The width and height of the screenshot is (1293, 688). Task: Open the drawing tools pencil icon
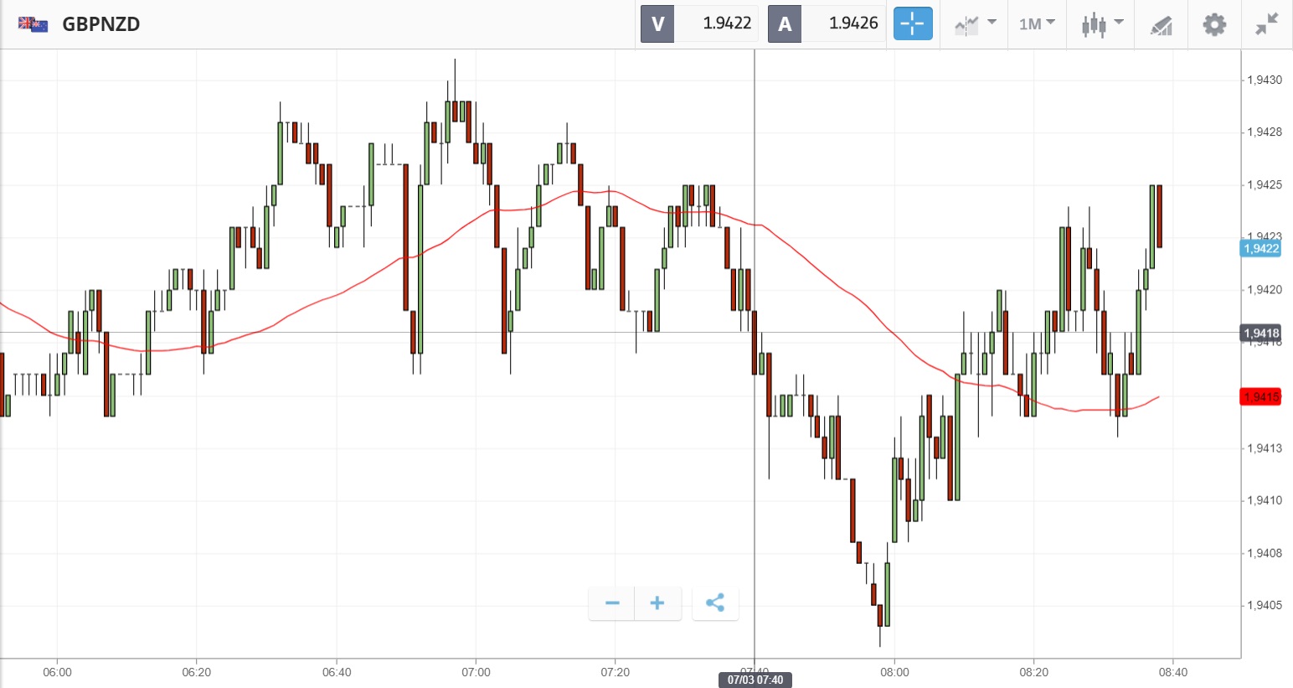click(1161, 24)
